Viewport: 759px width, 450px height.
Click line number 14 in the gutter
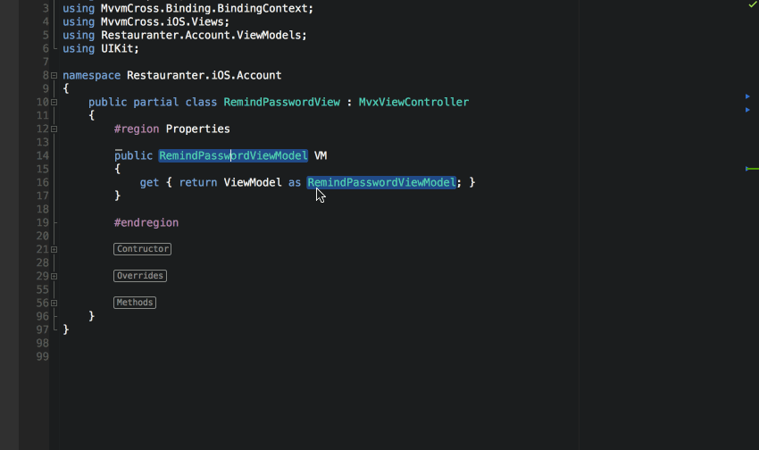click(43, 156)
